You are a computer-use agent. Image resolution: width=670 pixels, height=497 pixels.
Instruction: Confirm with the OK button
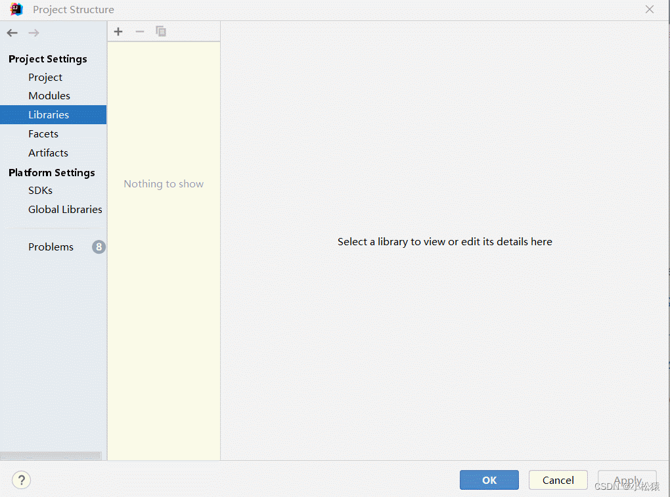point(489,480)
